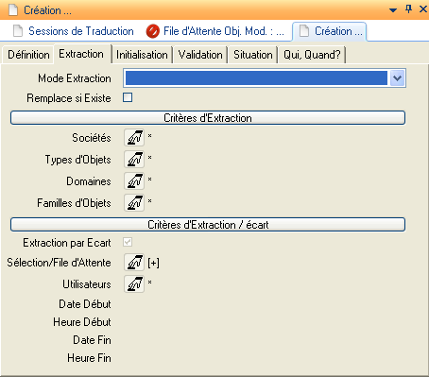Collapse the Critères d'Extraction / écart section
The image size is (429, 377).
208,225
